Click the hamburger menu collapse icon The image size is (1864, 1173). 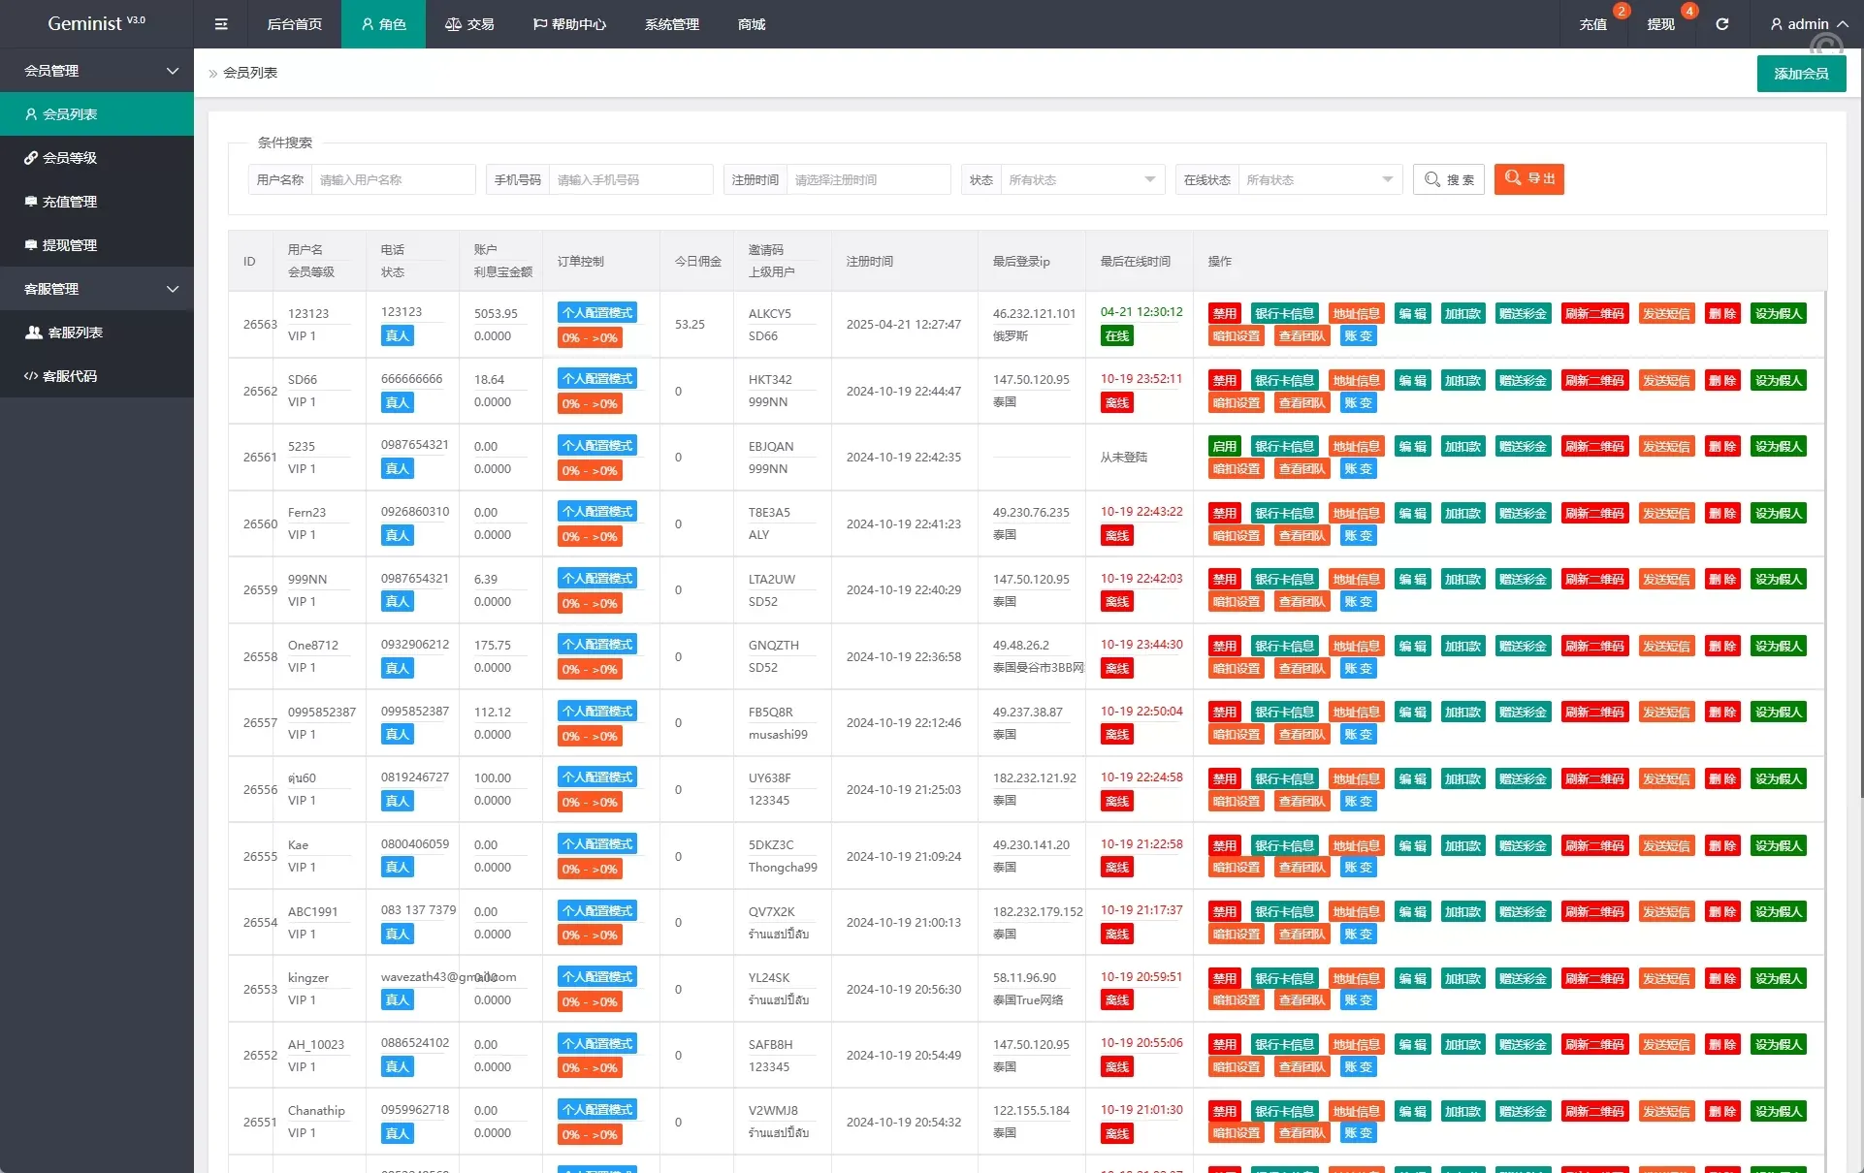(221, 24)
